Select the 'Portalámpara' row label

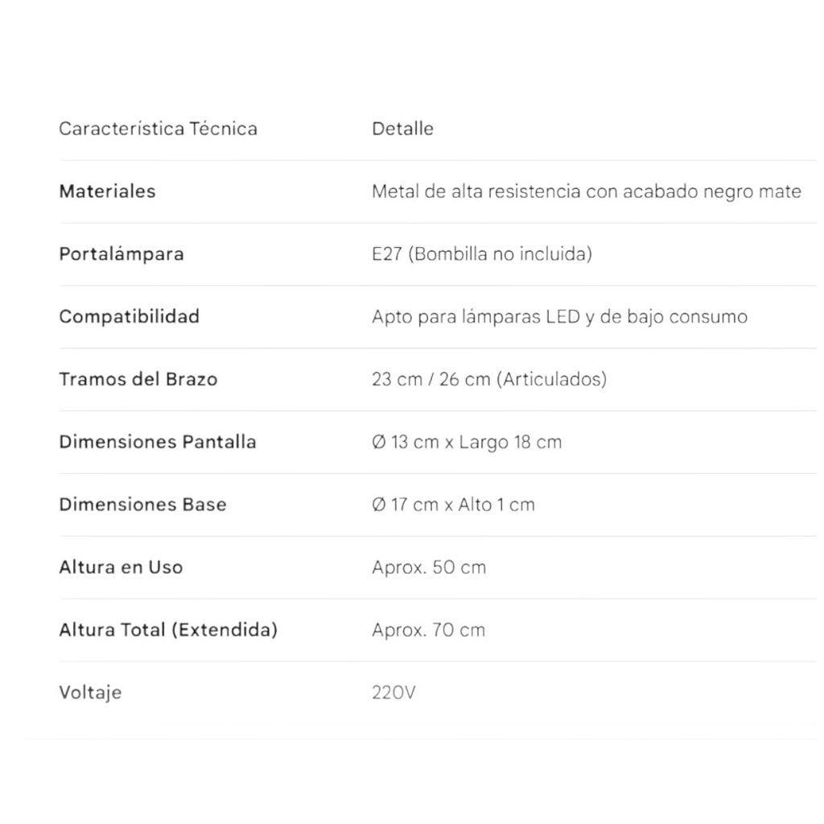click(121, 254)
